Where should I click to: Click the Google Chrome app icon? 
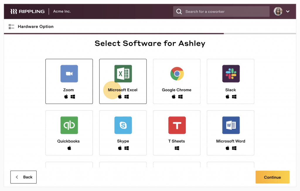177,74
